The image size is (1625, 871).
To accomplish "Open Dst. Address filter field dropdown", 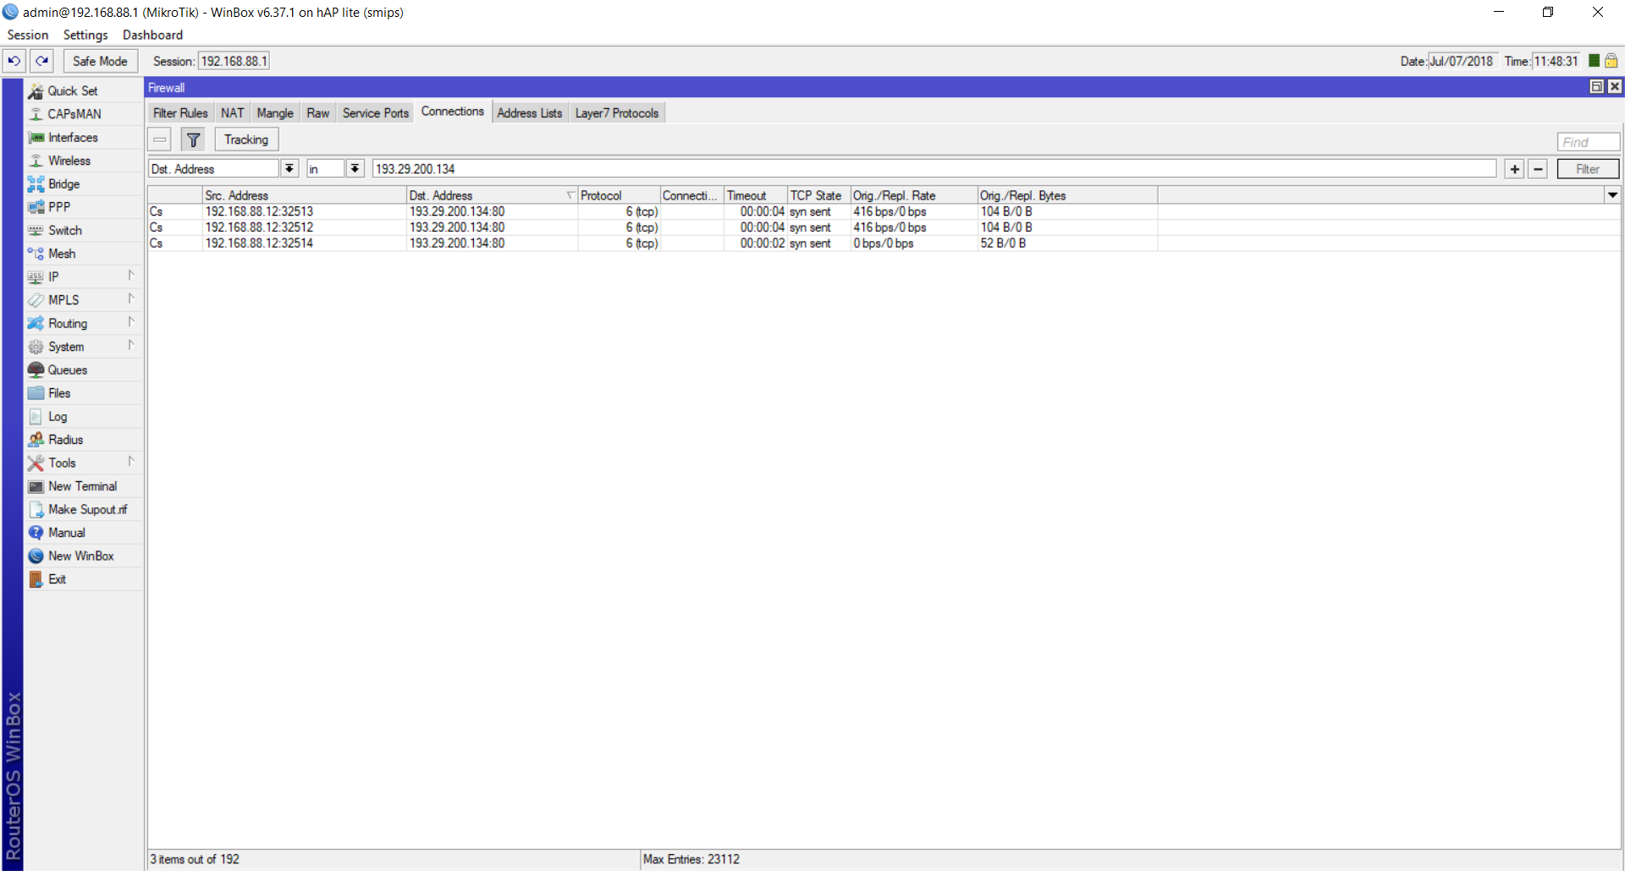I will tap(289, 169).
